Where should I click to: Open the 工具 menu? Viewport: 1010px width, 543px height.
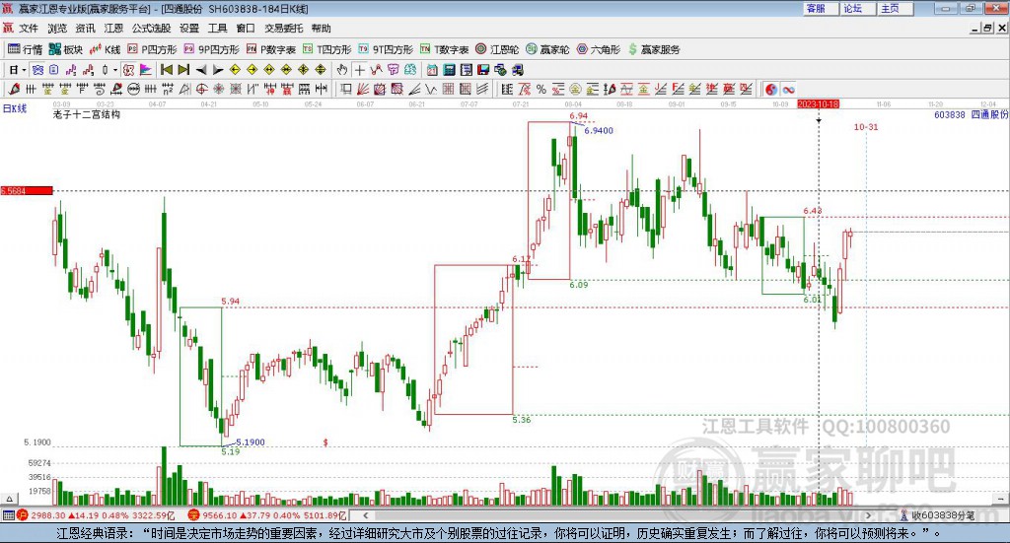[x=217, y=29]
